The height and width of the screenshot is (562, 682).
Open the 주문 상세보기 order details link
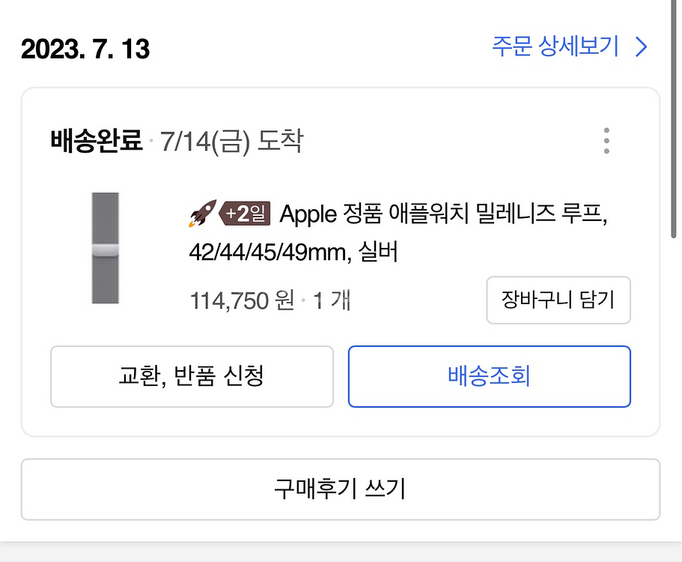(555, 47)
